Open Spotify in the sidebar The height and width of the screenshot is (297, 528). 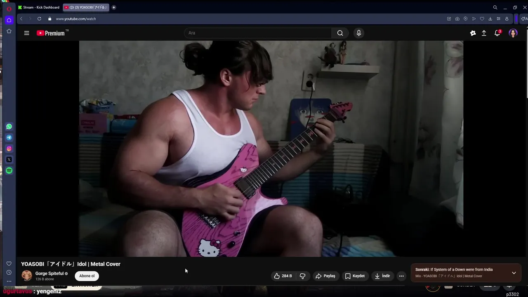tap(9, 170)
